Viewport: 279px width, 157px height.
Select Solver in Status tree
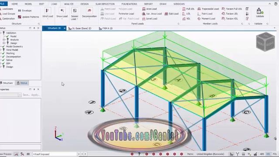pos(9,60)
